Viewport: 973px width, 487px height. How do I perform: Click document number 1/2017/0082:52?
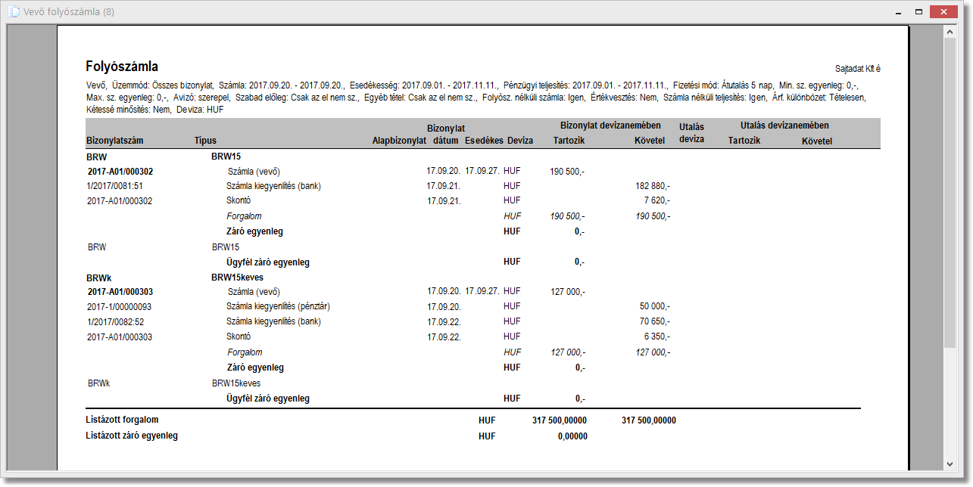[x=115, y=321]
